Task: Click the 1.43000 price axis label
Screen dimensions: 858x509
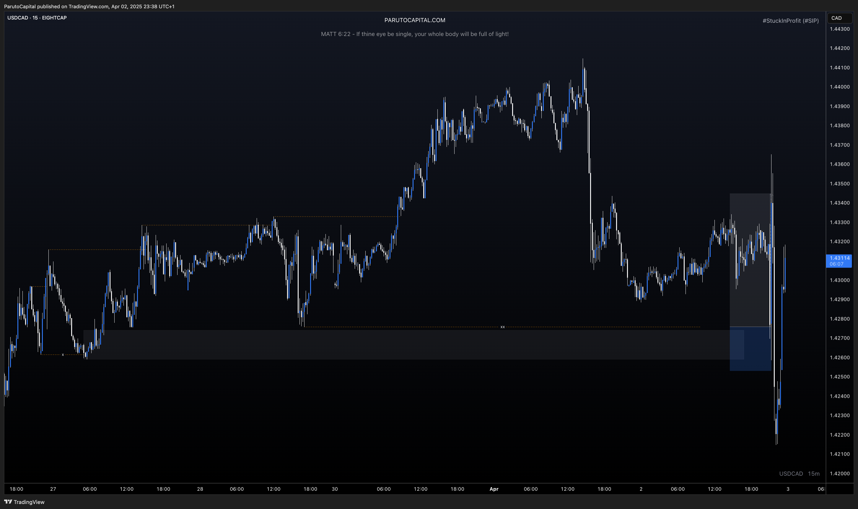Action: pyautogui.click(x=839, y=280)
